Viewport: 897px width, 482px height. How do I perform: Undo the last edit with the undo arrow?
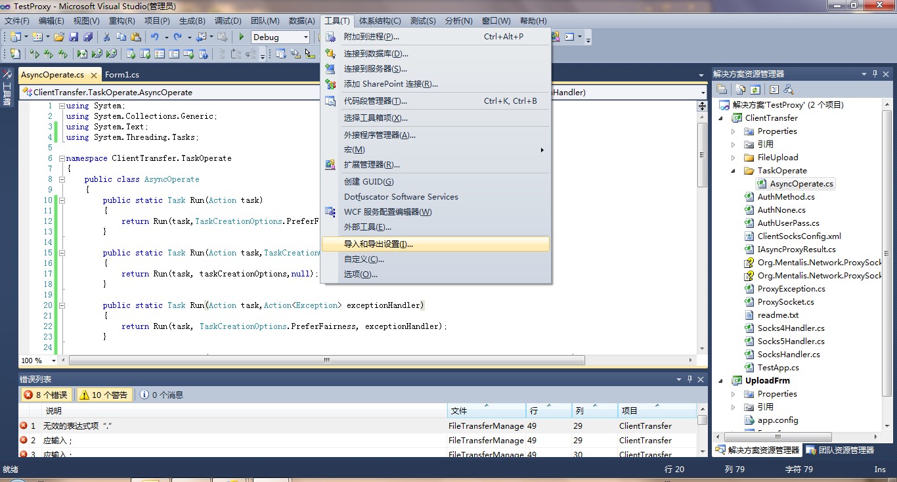(x=155, y=37)
